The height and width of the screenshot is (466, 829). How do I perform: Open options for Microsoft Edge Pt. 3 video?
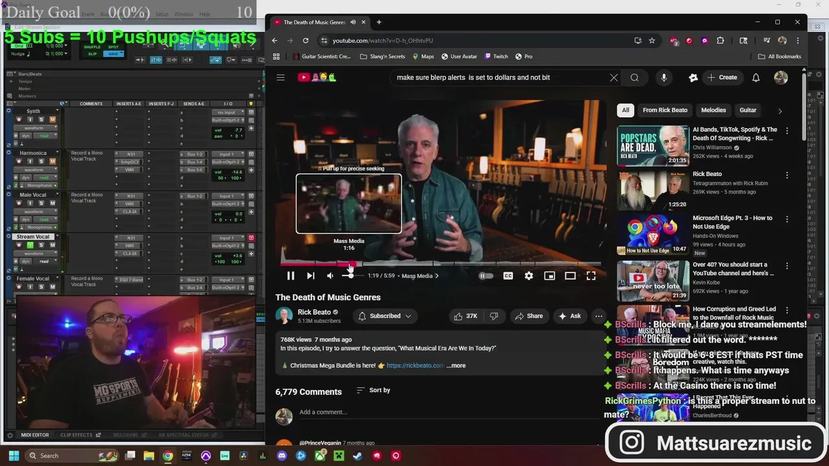pyautogui.click(x=787, y=219)
